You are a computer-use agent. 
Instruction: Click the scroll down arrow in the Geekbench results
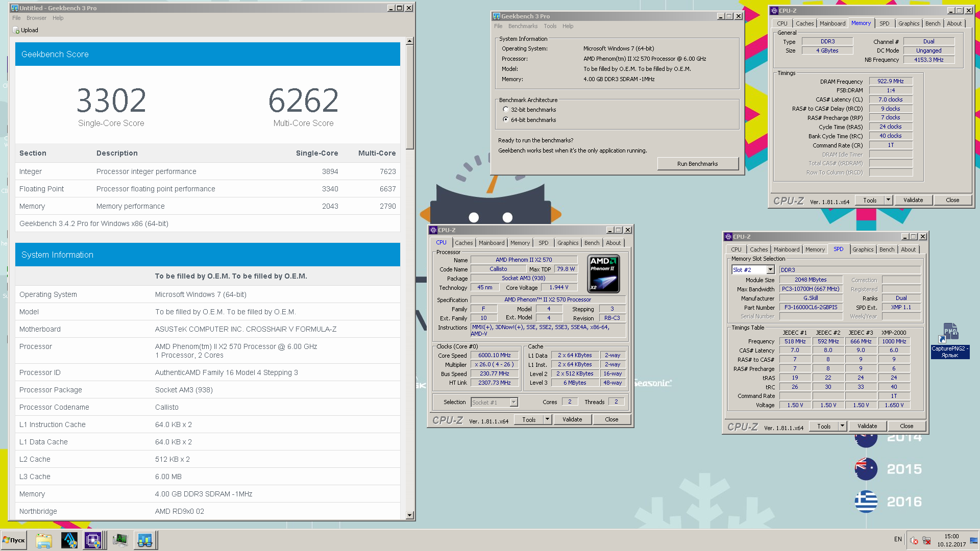click(409, 515)
